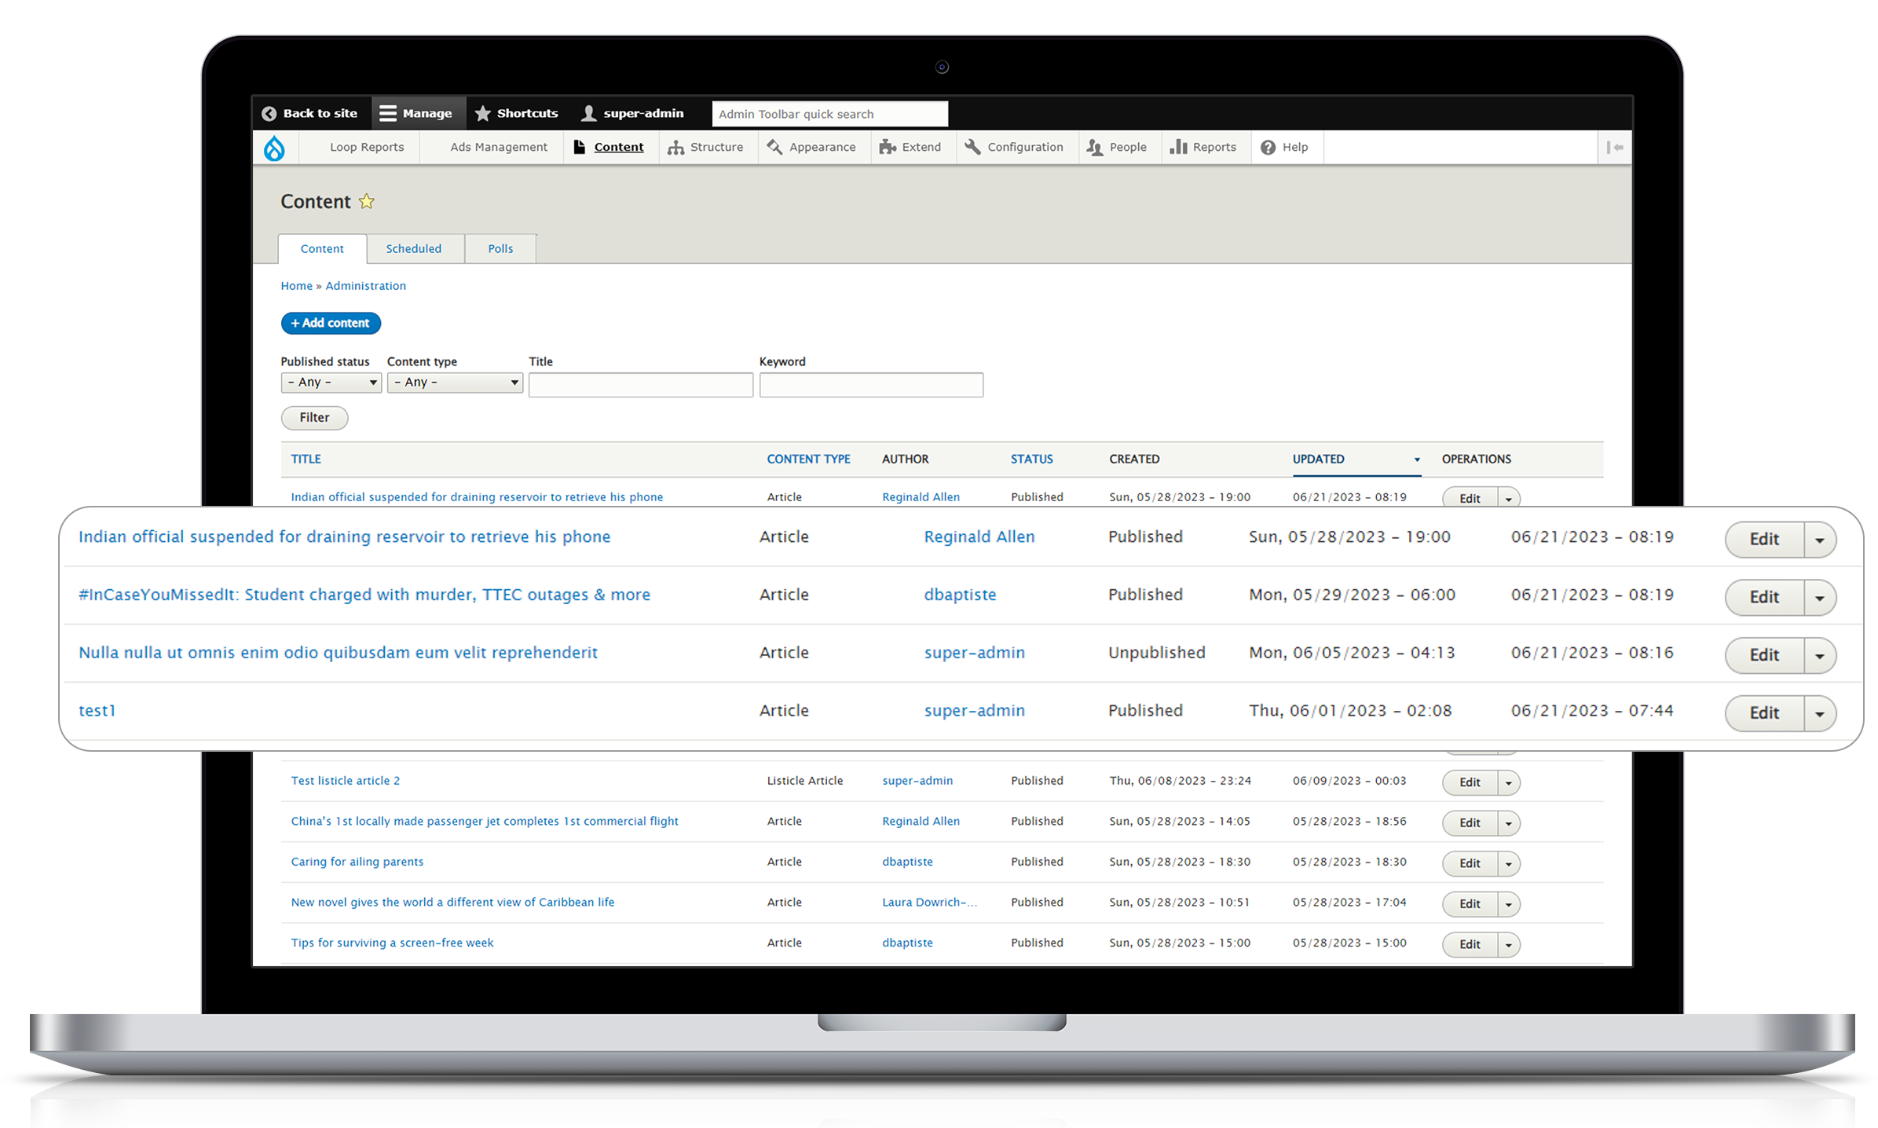Click the star icon beside Content heading
The height and width of the screenshot is (1128, 1878).
click(x=367, y=202)
